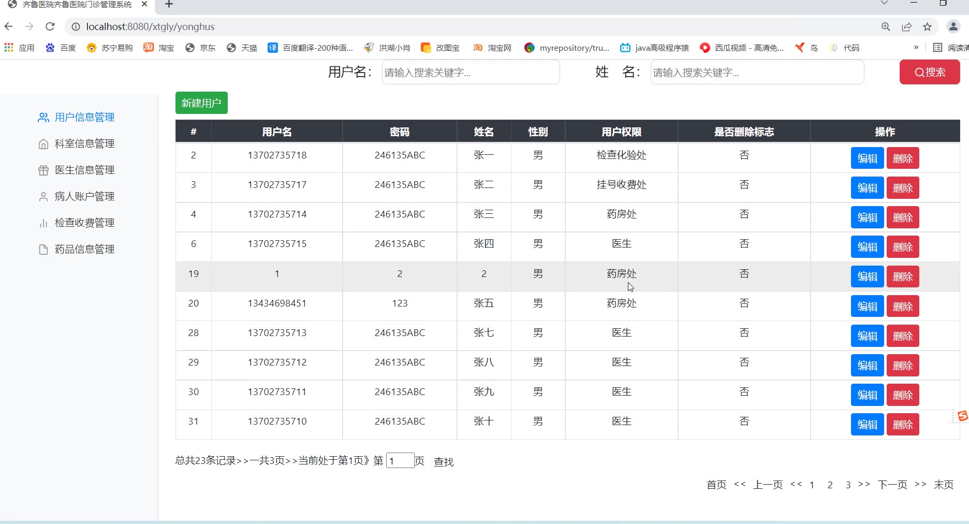Click the red 搜索 search button
Screen dimensions: 969x524
pyautogui.click(x=929, y=72)
